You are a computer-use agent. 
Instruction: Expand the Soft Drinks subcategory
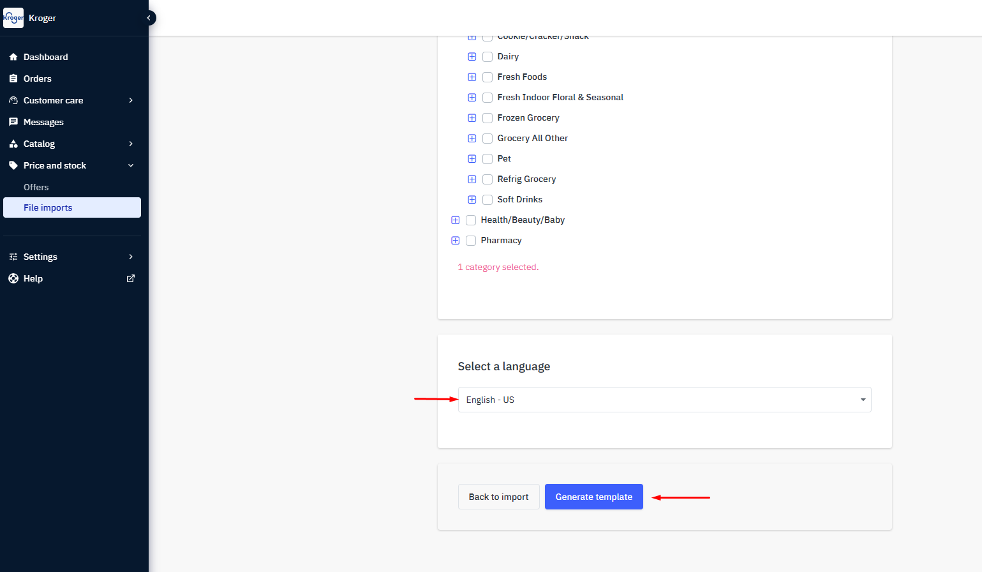coord(472,199)
